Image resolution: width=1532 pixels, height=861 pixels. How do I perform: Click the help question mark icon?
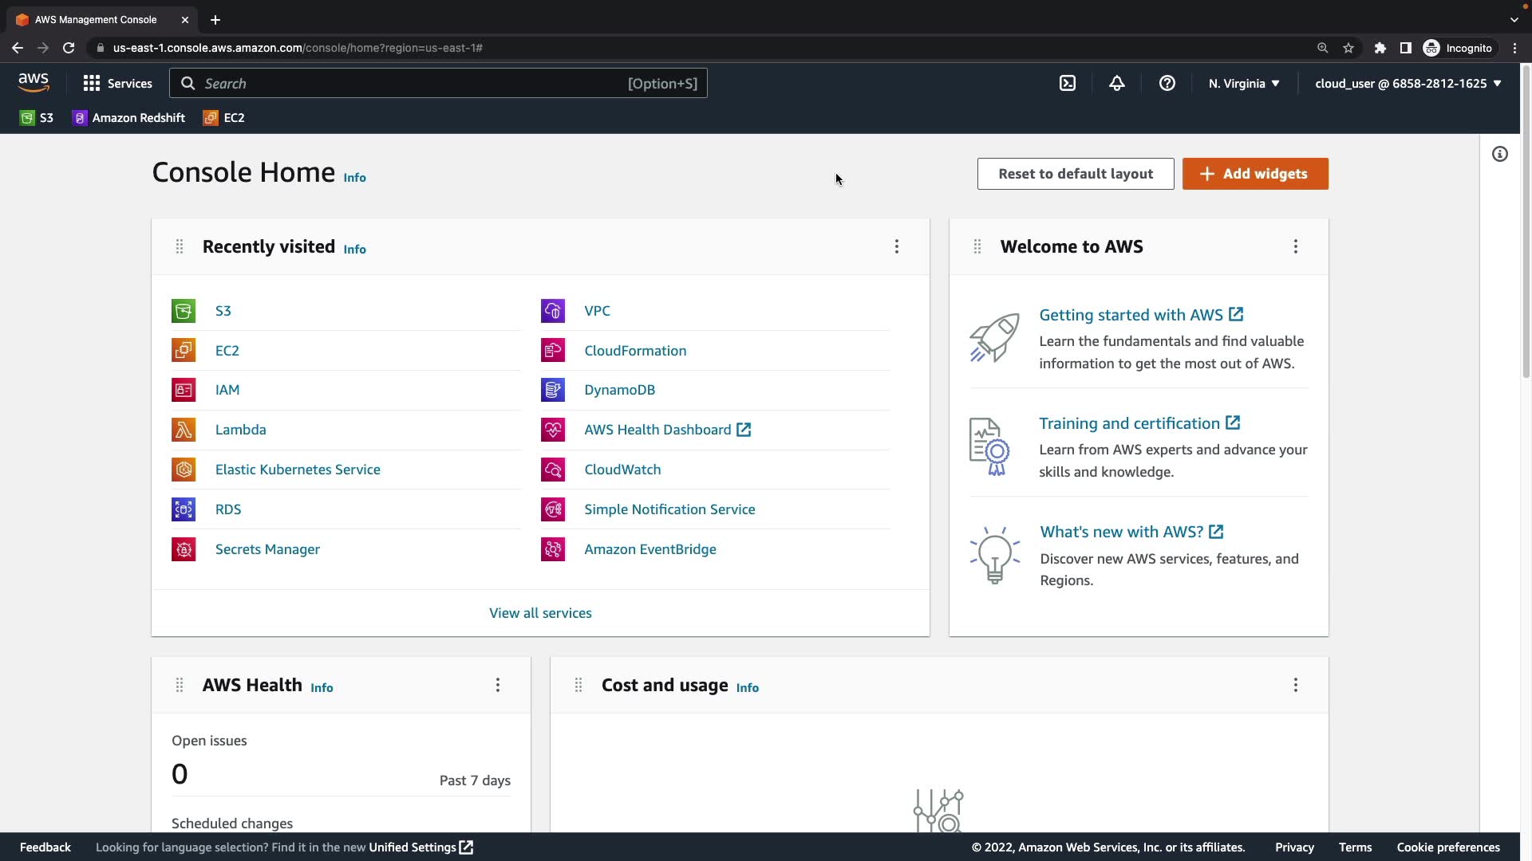pos(1167,83)
